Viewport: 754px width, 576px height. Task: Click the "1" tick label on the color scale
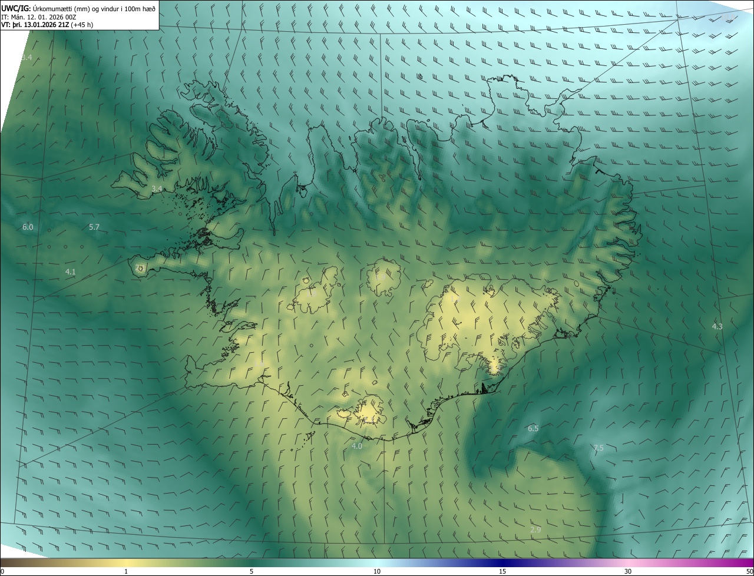[126, 571]
